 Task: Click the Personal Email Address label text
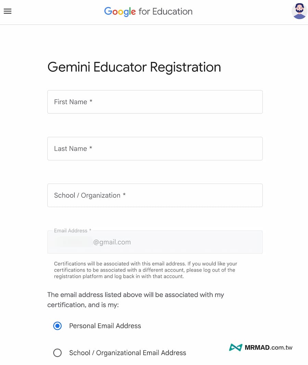[x=105, y=326]
